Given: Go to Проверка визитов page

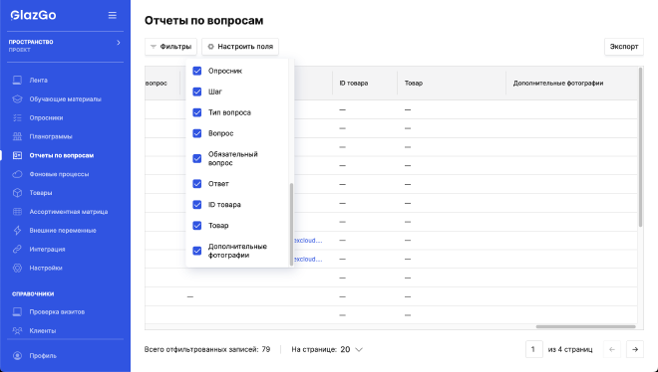Looking at the screenshot, I should point(57,311).
